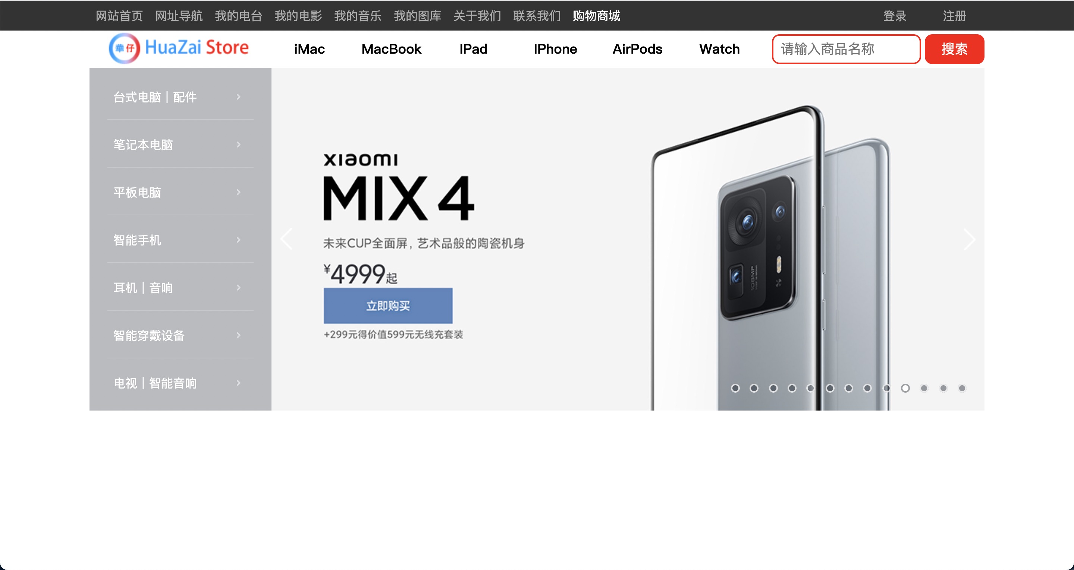Focus the 请输入商品名称 search field
This screenshot has height=570, width=1074.
tap(846, 49)
